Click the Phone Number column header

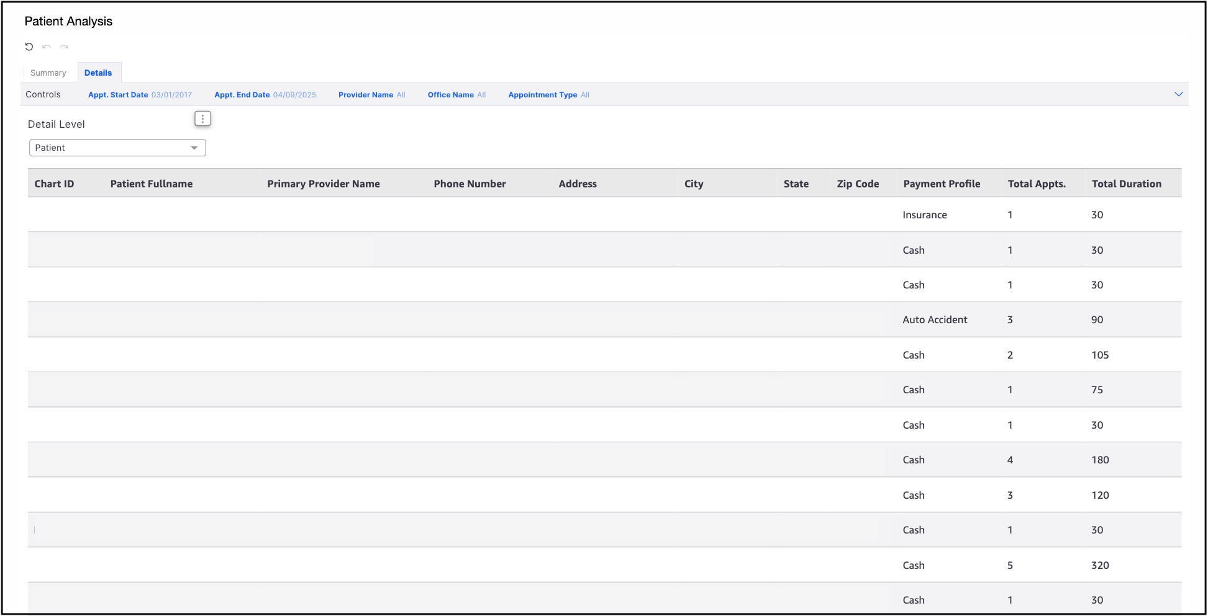(470, 184)
